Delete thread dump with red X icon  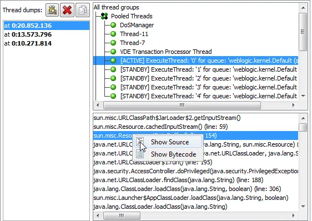pyautogui.click(x=67, y=10)
